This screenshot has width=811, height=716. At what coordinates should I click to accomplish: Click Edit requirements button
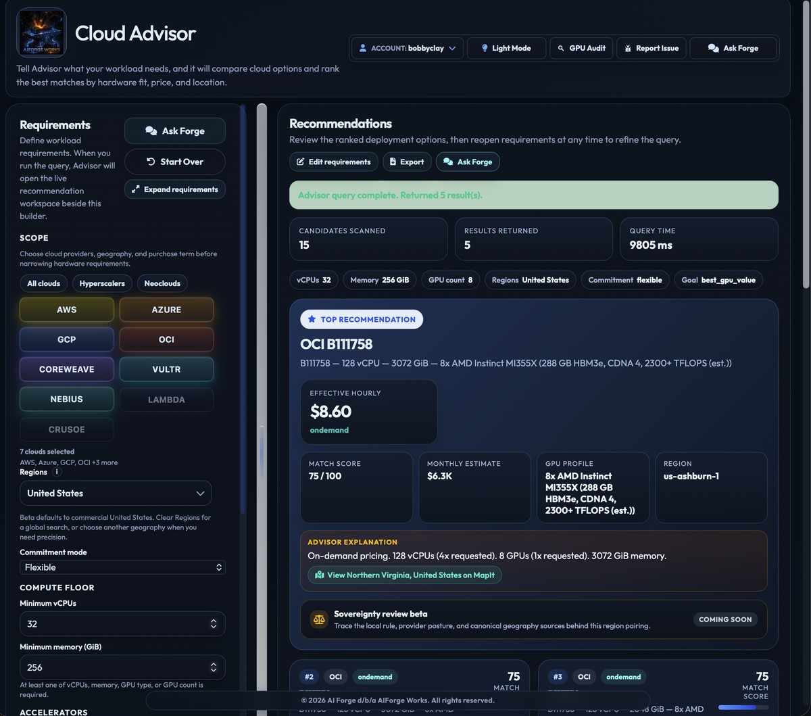[x=334, y=162]
